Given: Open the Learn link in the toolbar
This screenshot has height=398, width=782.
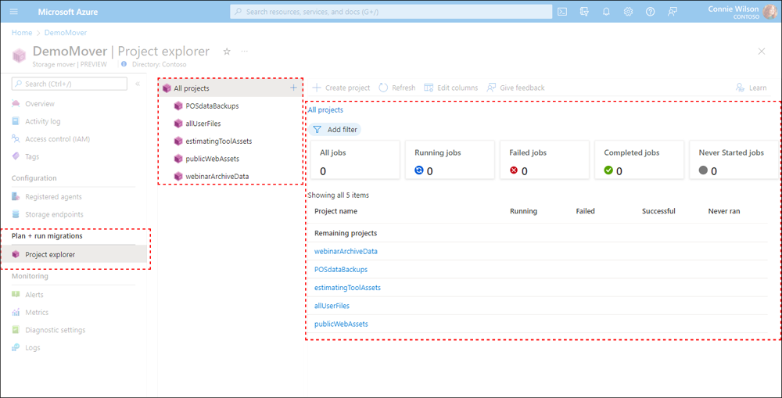Looking at the screenshot, I should coord(751,88).
